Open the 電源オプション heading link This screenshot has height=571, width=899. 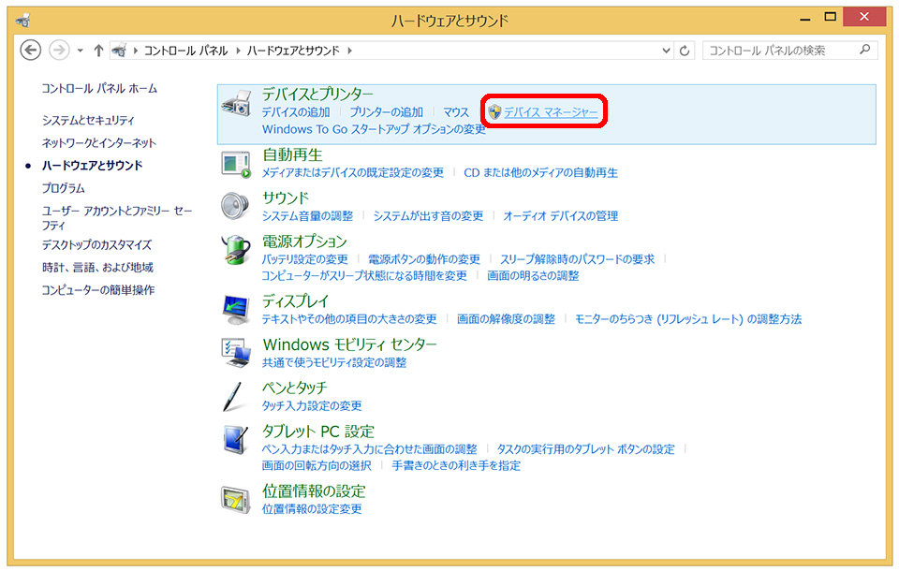point(304,241)
